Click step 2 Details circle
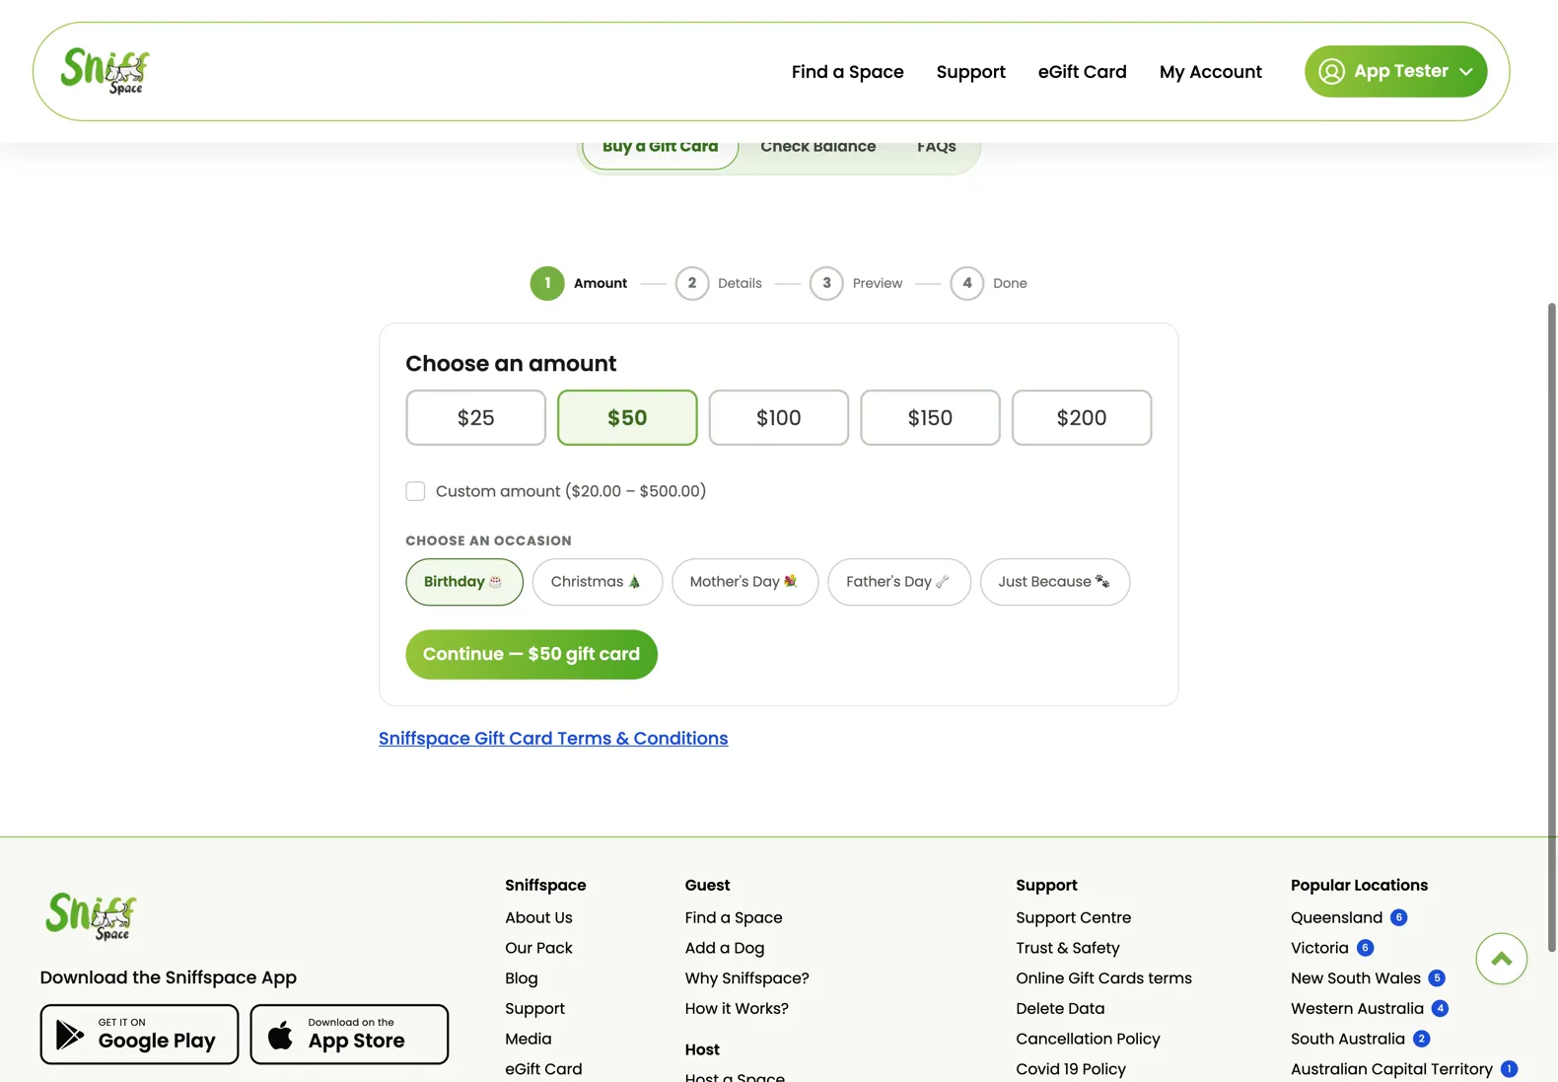 692,283
